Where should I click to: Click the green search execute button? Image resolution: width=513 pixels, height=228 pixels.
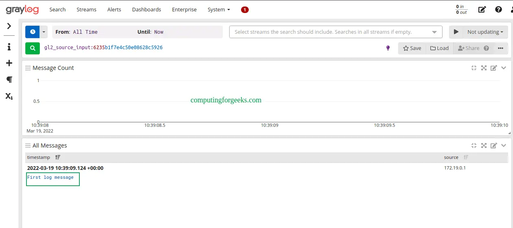pos(33,48)
